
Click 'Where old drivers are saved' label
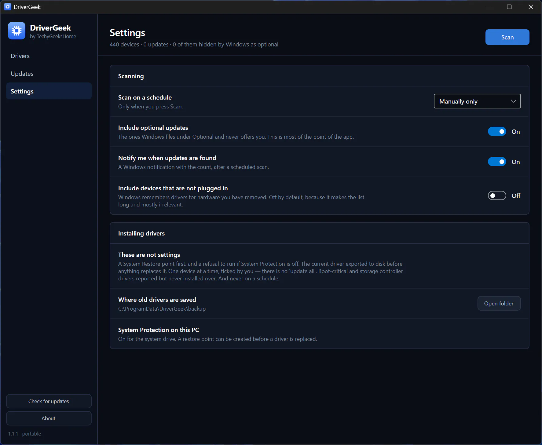coord(157,300)
